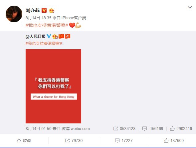Screen dimensions: 196x148
Task: Like the original post with 2902416 likes
Action: (x=181, y=128)
